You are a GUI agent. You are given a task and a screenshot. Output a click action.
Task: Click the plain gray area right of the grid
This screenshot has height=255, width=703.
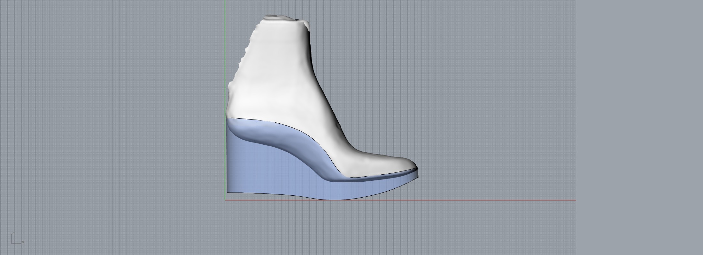point(639,127)
